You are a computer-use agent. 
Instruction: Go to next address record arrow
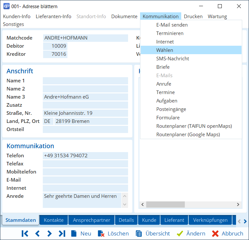click(49, 234)
